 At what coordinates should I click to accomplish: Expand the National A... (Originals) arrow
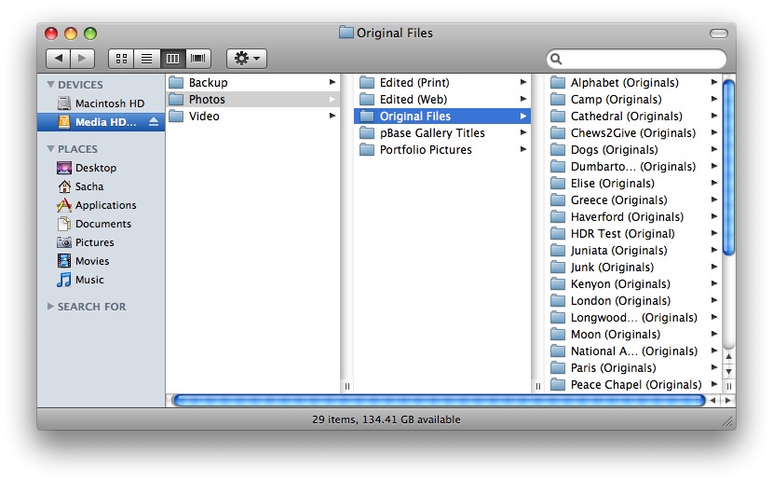coord(713,350)
